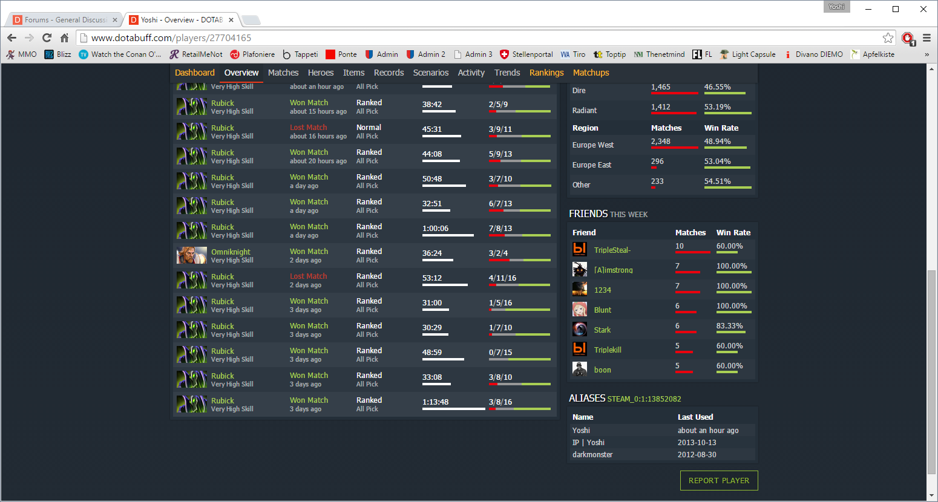938x502 pixels.
Task: Open the browser home page icon
Action: pyautogui.click(x=64, y=37)
